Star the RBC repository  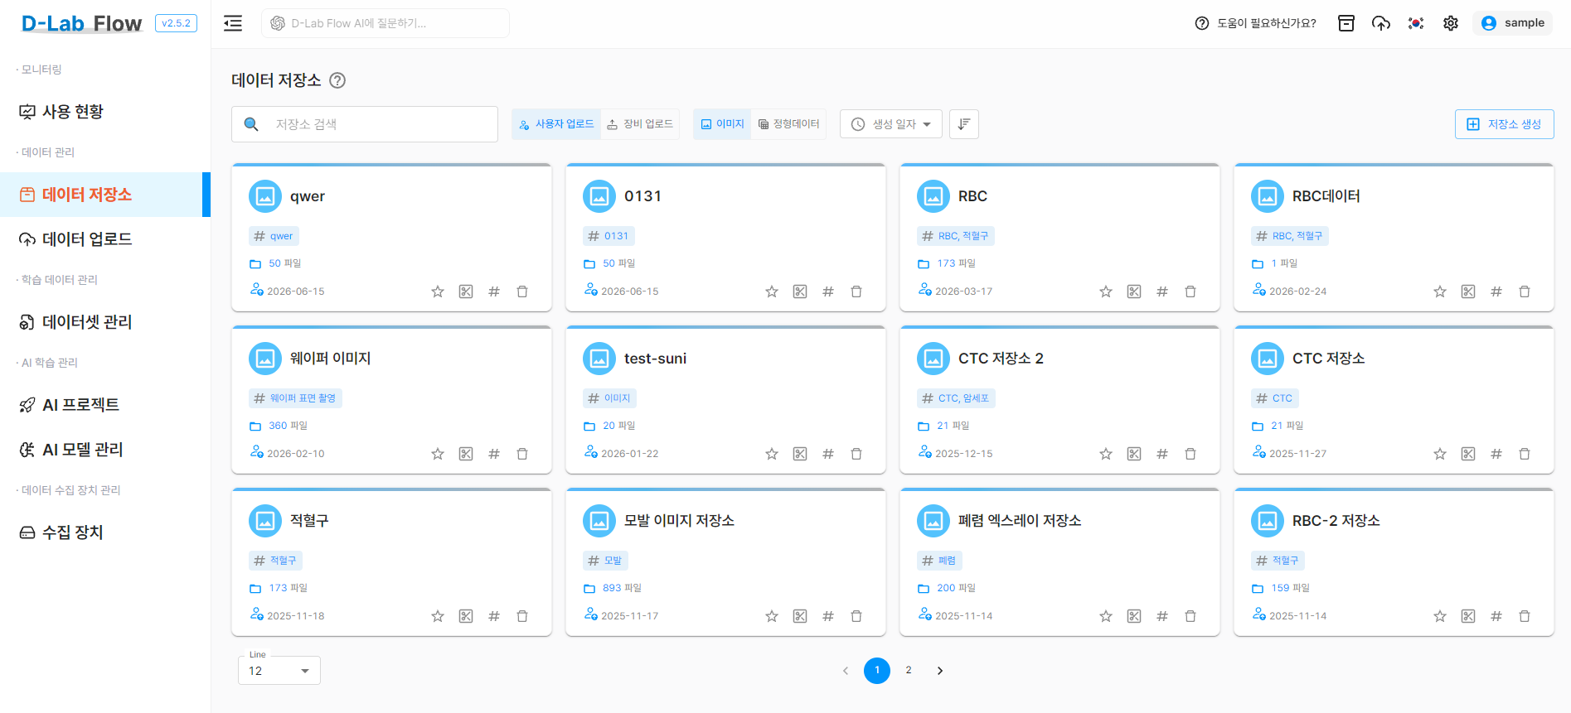tap(1106, 291)
